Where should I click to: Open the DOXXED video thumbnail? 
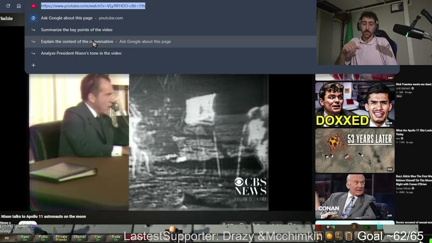[x=355, y=104]
